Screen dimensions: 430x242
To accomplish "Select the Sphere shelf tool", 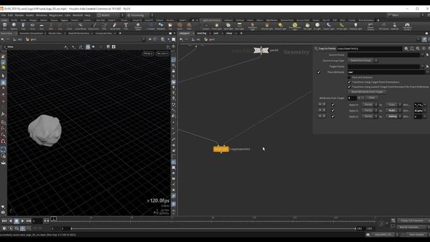I will point(13,26).
